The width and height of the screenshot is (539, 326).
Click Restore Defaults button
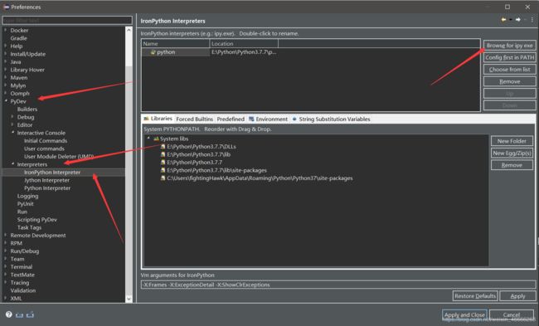pos(475,296)
